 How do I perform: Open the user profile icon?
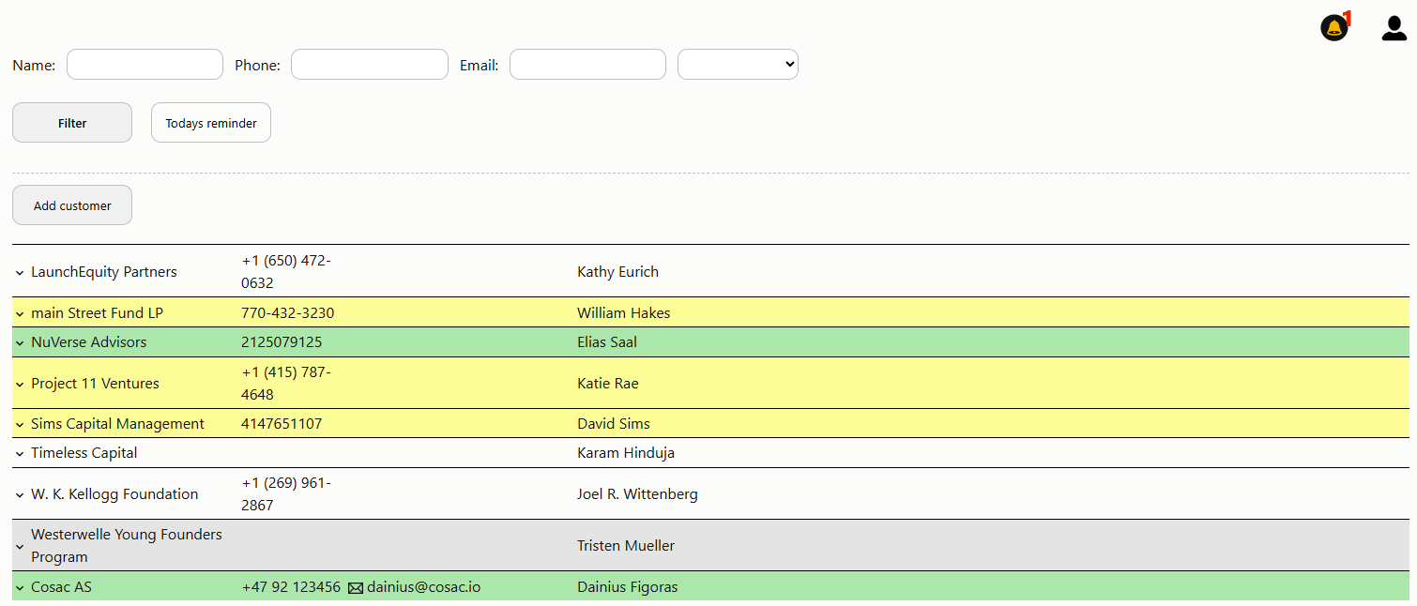1394,28
